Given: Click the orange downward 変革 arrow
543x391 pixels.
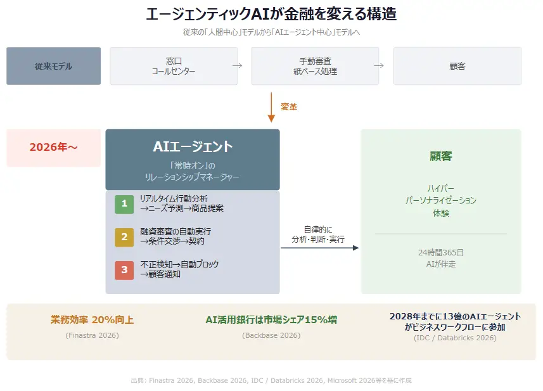Looking at the screenshot, I should coord(271,107).
